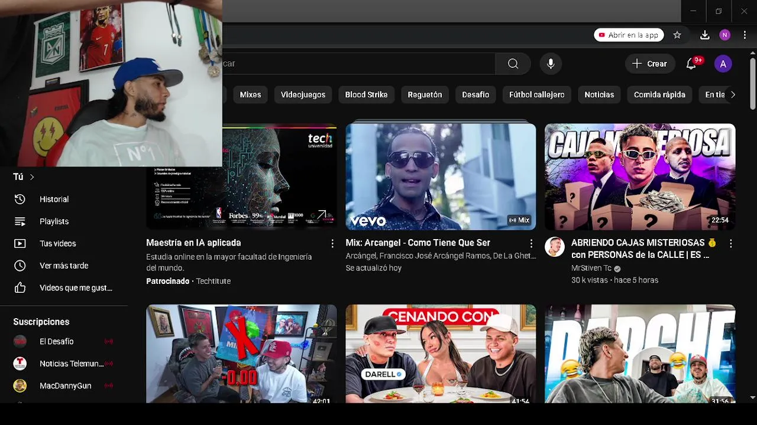
Task: Click the search magnifier button
Action: (x=513, y=64)
